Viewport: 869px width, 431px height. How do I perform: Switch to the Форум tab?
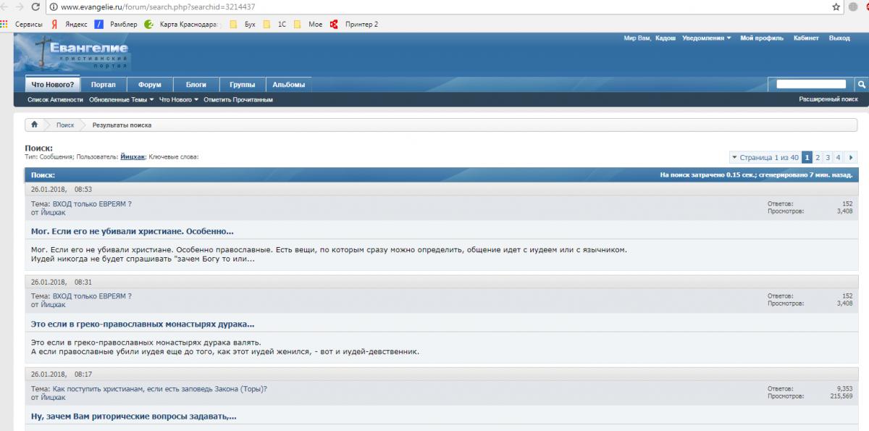click(x=149, y=85)
